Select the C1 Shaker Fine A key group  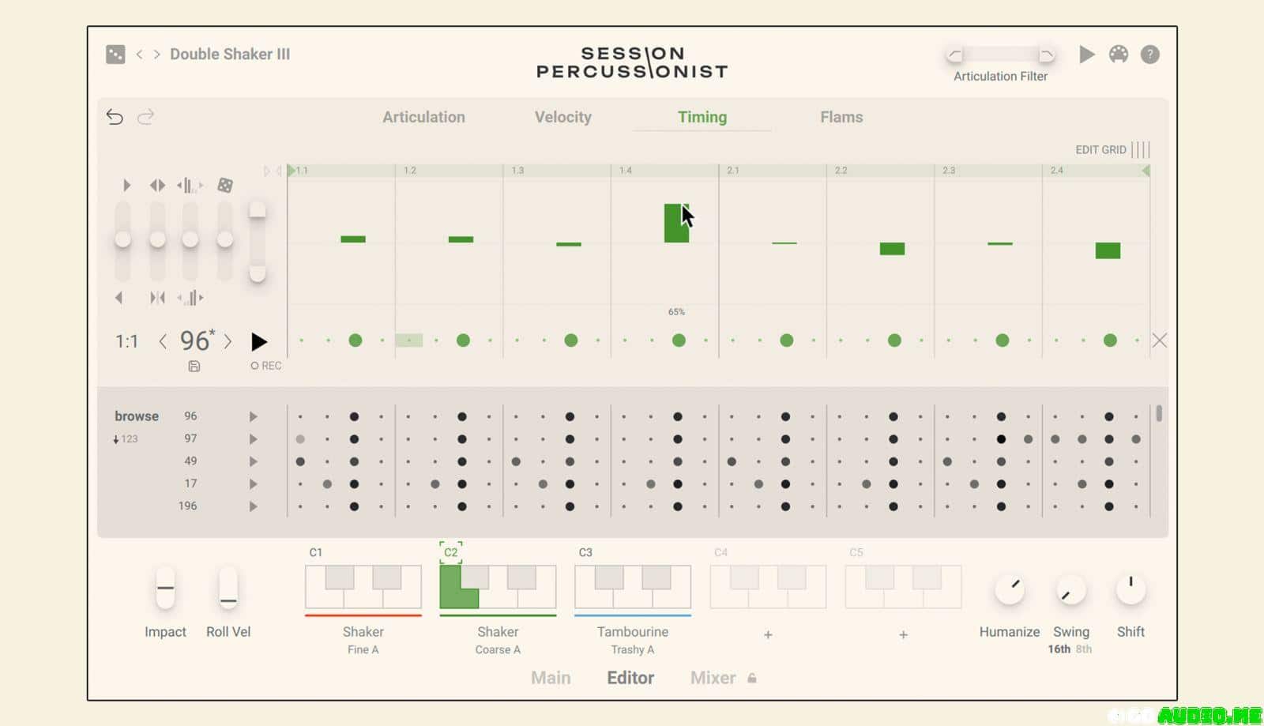click(x=363, y=587)
